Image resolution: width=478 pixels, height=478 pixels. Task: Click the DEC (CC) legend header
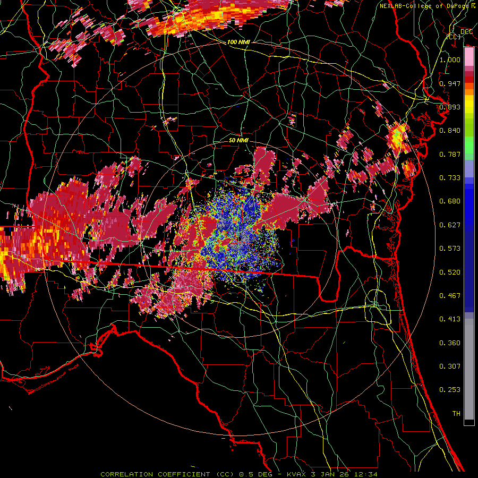coord(460,34)
